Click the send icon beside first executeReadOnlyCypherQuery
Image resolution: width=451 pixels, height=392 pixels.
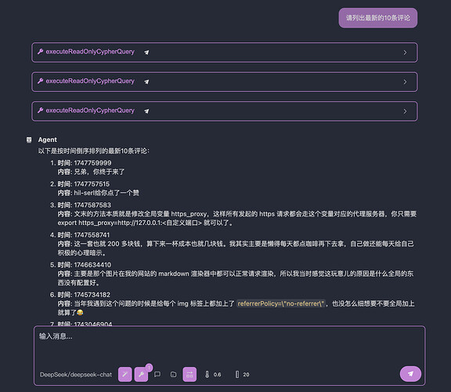click(146, 53)
